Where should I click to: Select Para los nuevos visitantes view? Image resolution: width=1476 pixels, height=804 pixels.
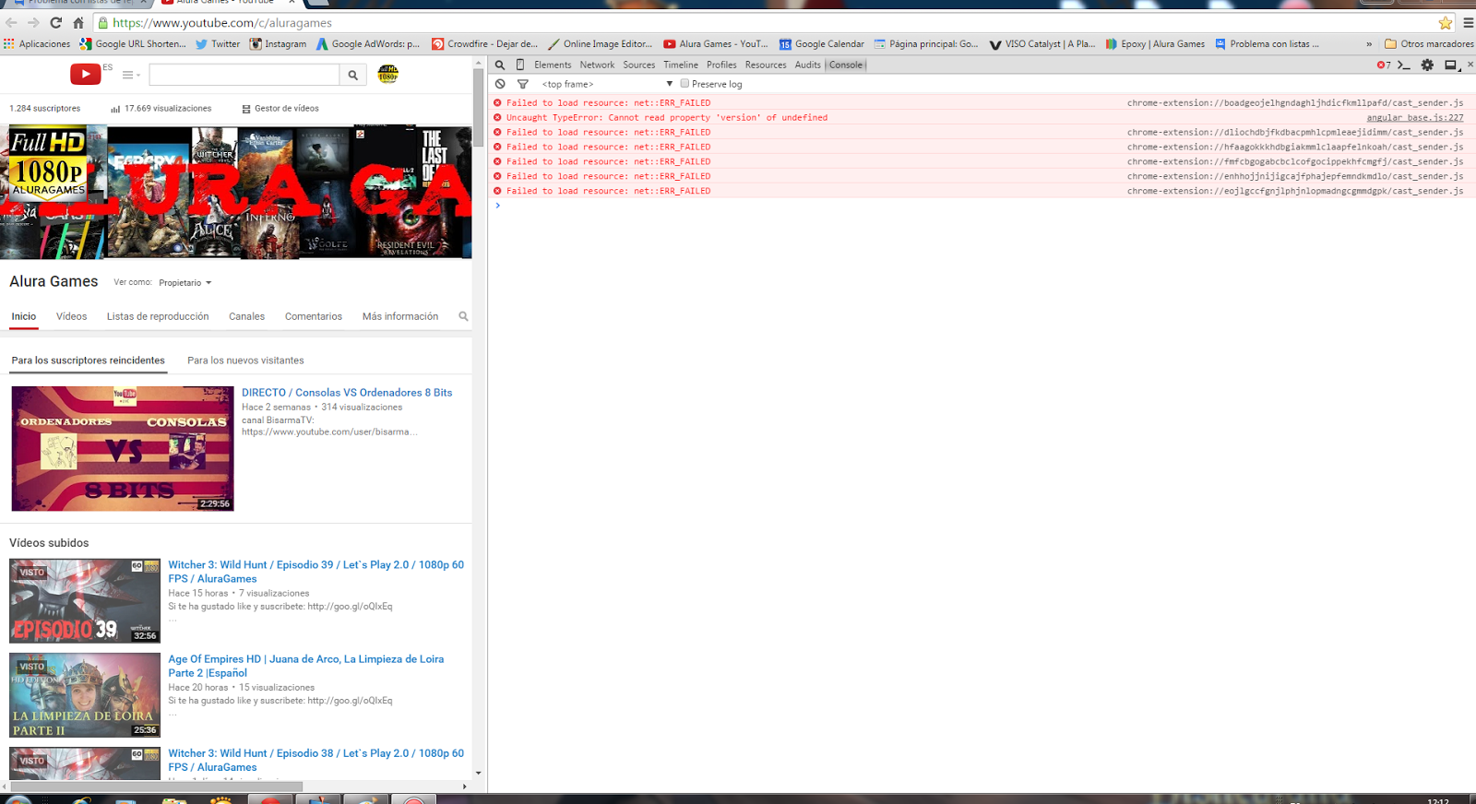245,361
